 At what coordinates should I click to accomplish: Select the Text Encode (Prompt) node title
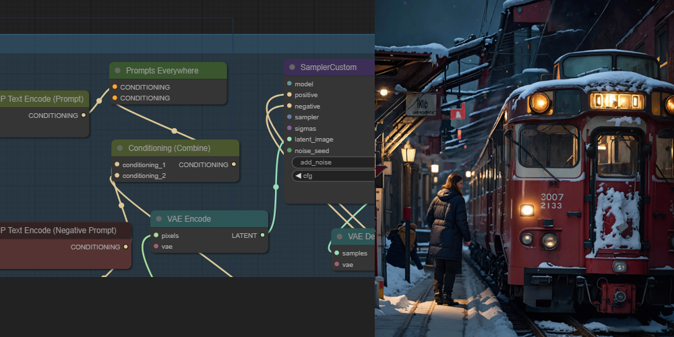coord(42,99)
